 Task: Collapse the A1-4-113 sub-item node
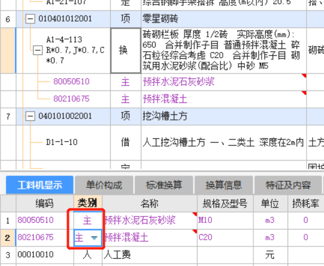pos(38,50)
